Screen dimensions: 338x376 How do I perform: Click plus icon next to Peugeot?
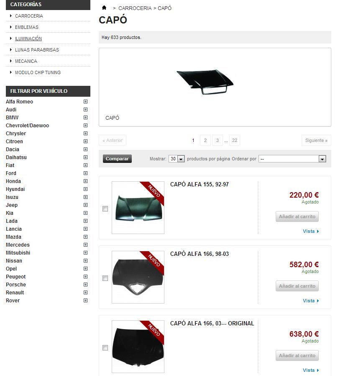(x=85, y=277)
